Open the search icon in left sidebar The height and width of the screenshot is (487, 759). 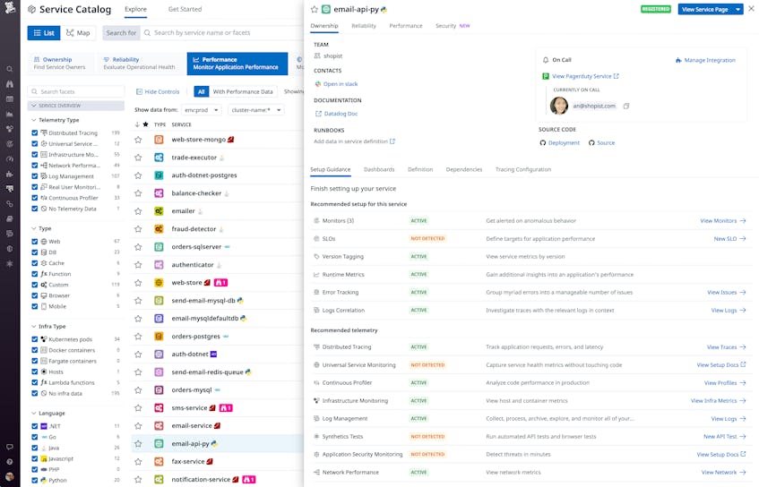[10, 69]
